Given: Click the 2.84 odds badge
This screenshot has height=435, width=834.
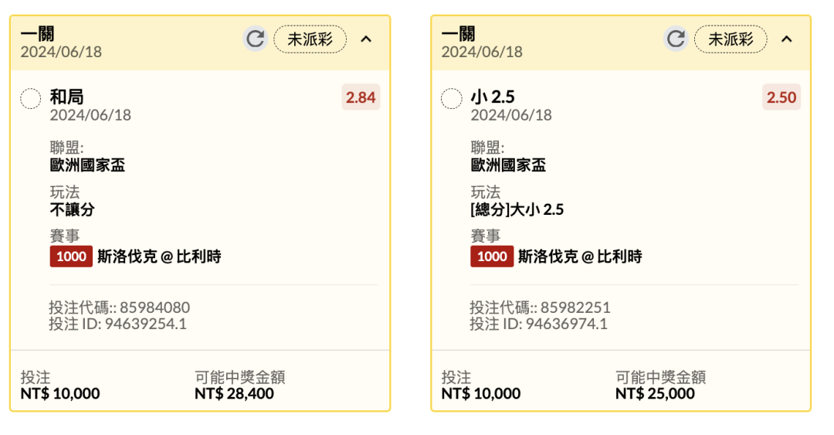Looking at the screenshot, I should (x=361, y=97).
